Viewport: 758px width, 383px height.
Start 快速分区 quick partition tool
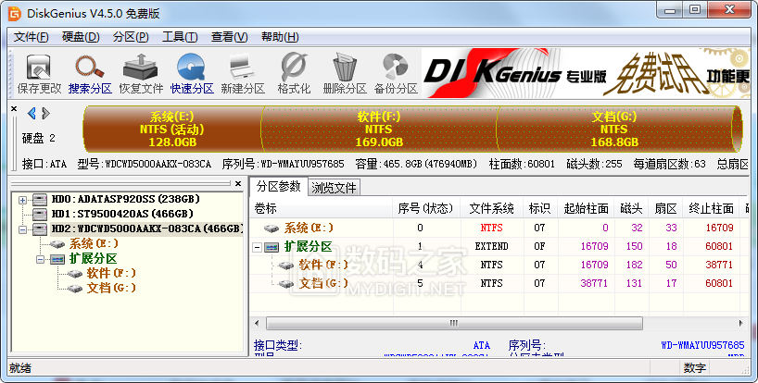[192, 74]
